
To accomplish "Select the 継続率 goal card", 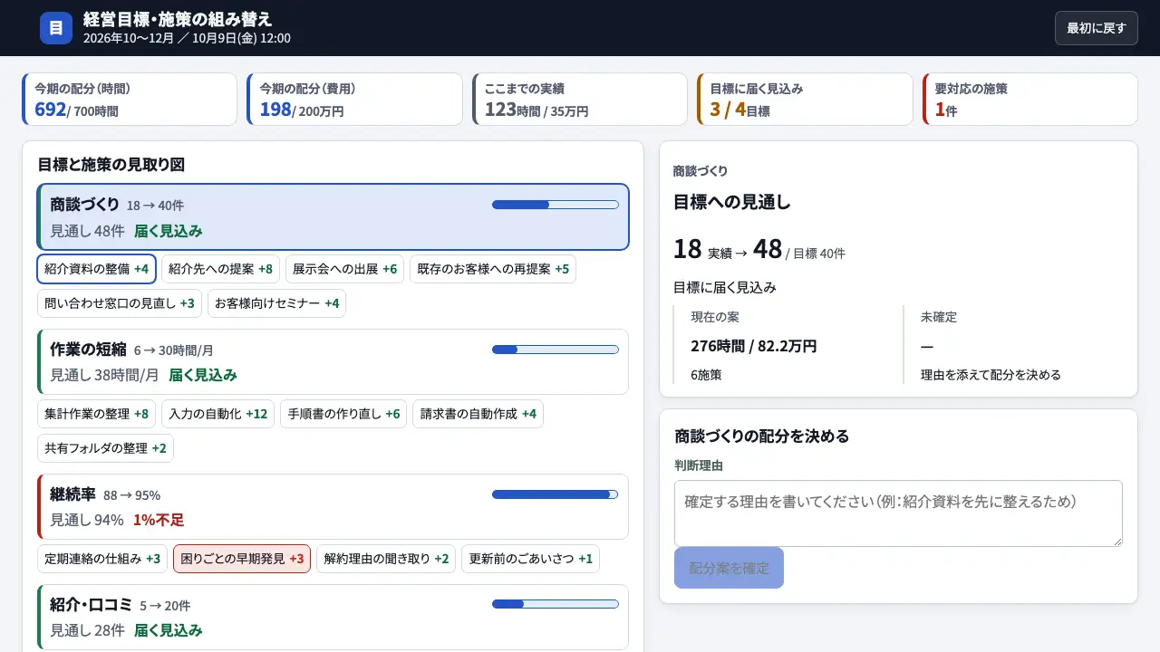I will [333, 506].
